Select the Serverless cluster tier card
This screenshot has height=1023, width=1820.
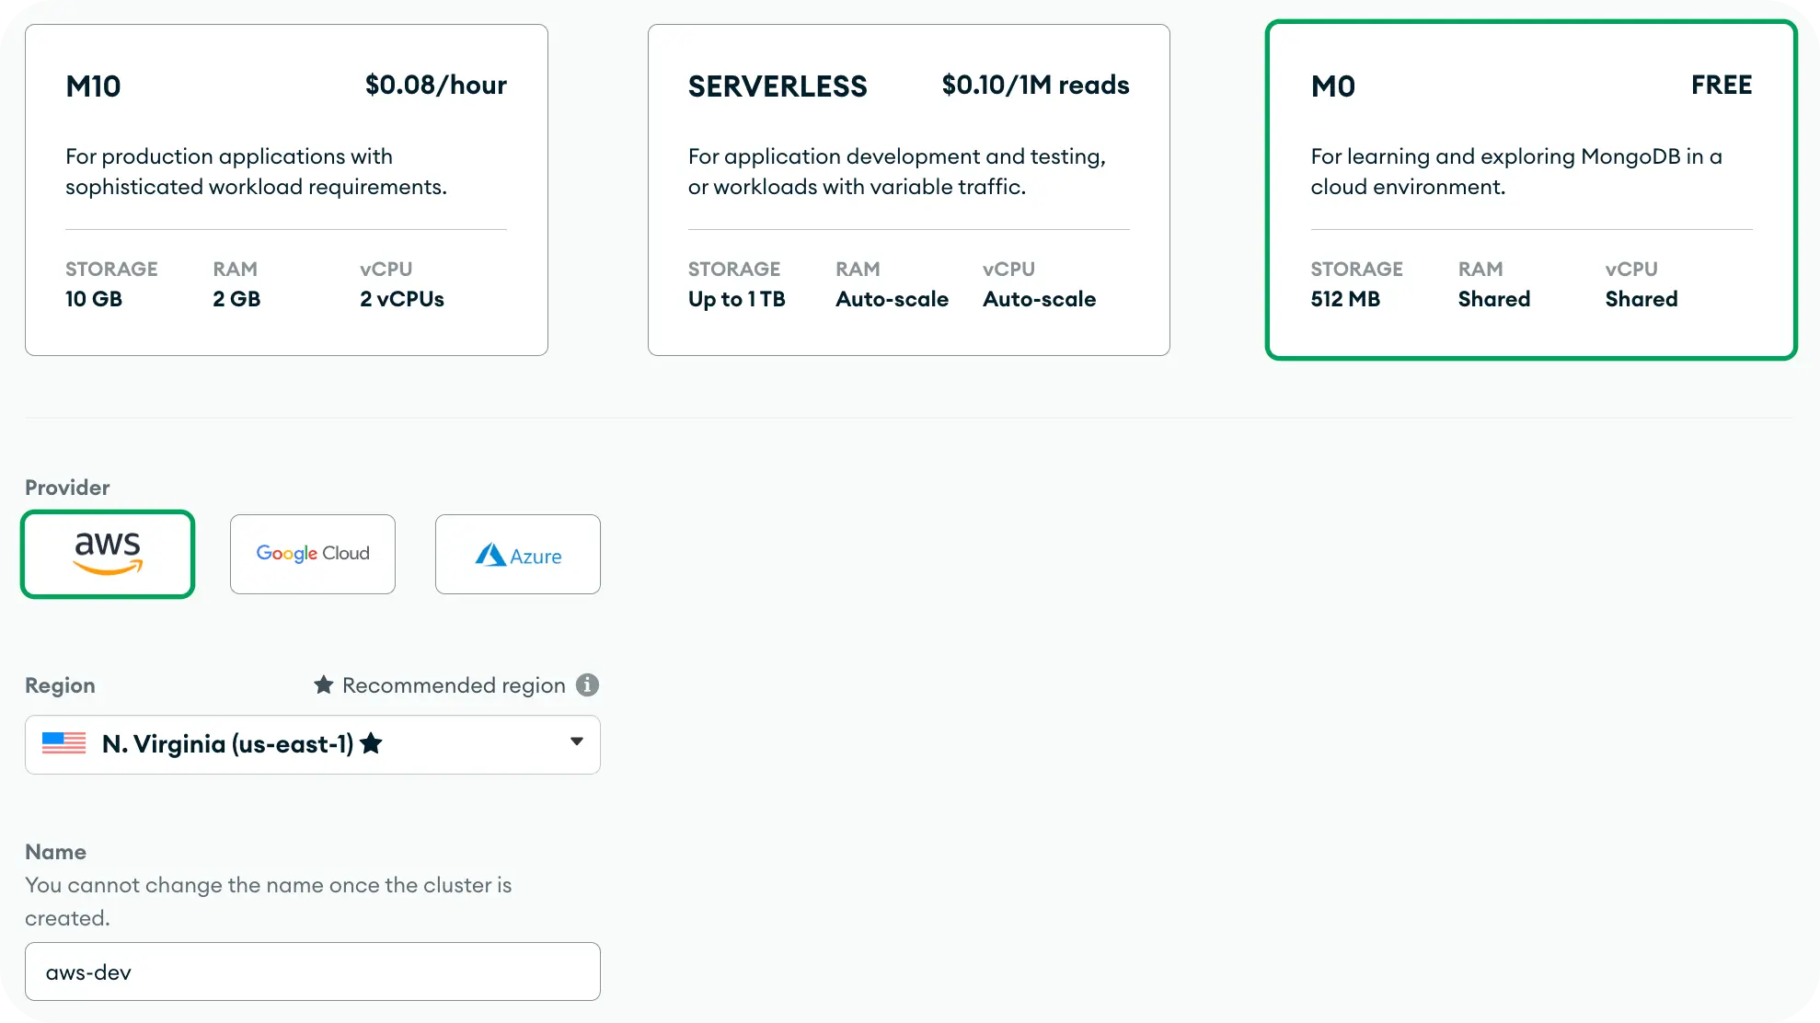point(908,190)
